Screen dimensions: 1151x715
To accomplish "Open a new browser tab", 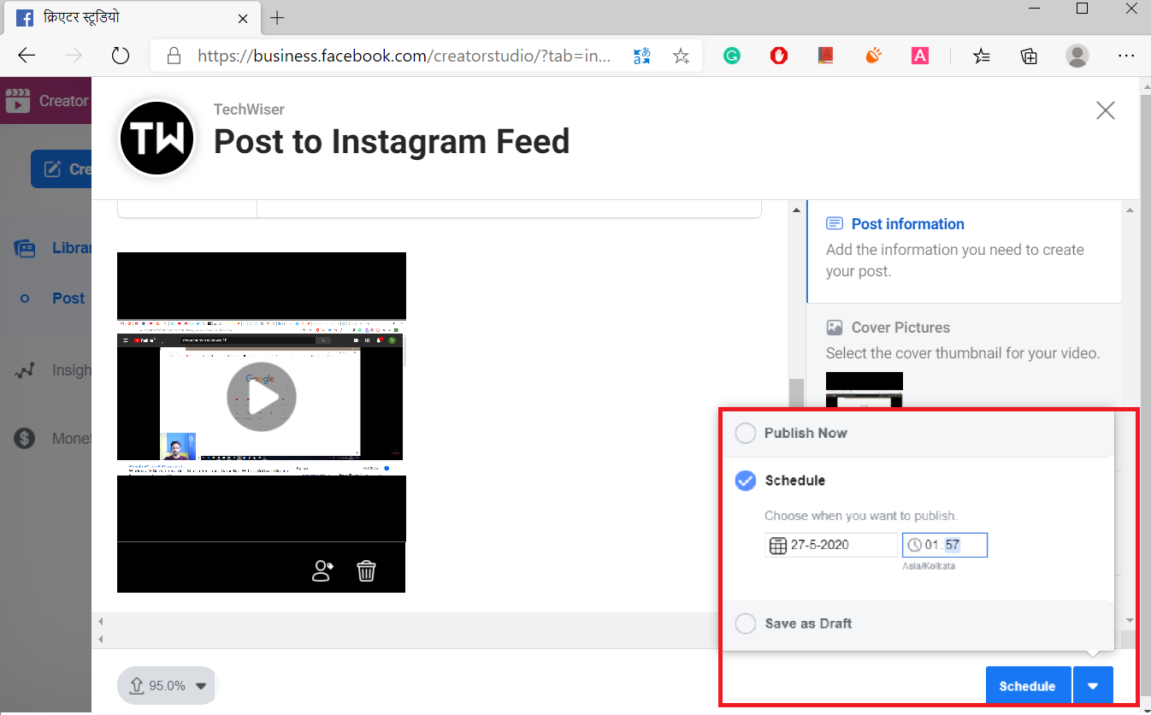I will [277, 18].
